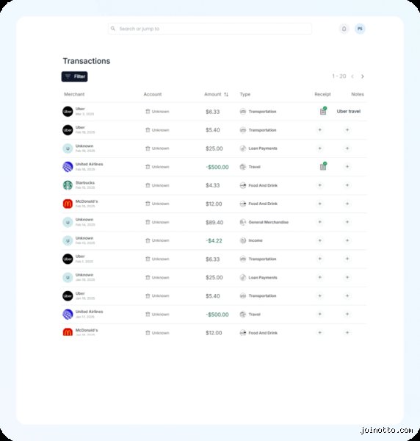Click the Merchant column header
The width and height of the screenshot is (420, 441).
[x=74, y=94]
